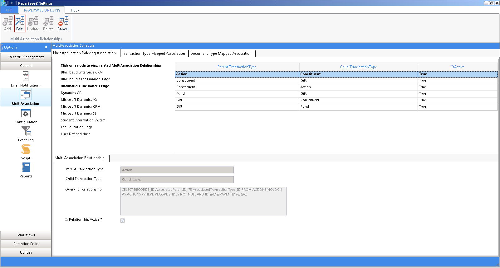Image resolution: width=500 pixels, height=268 pixels.
Task: Select the Gift parent, Fund child row
Action: 336,107
